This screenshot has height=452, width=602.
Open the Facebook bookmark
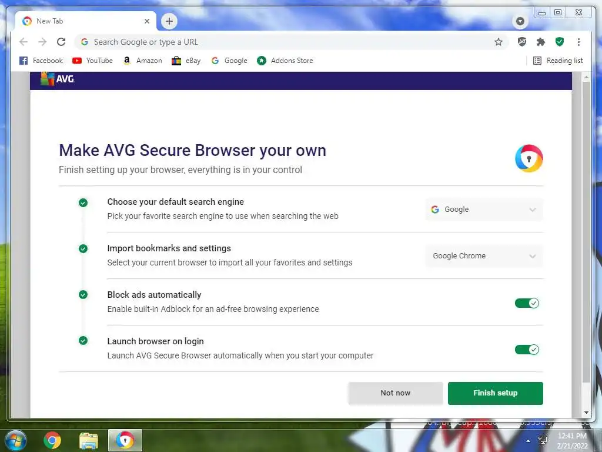click(41, 61)
